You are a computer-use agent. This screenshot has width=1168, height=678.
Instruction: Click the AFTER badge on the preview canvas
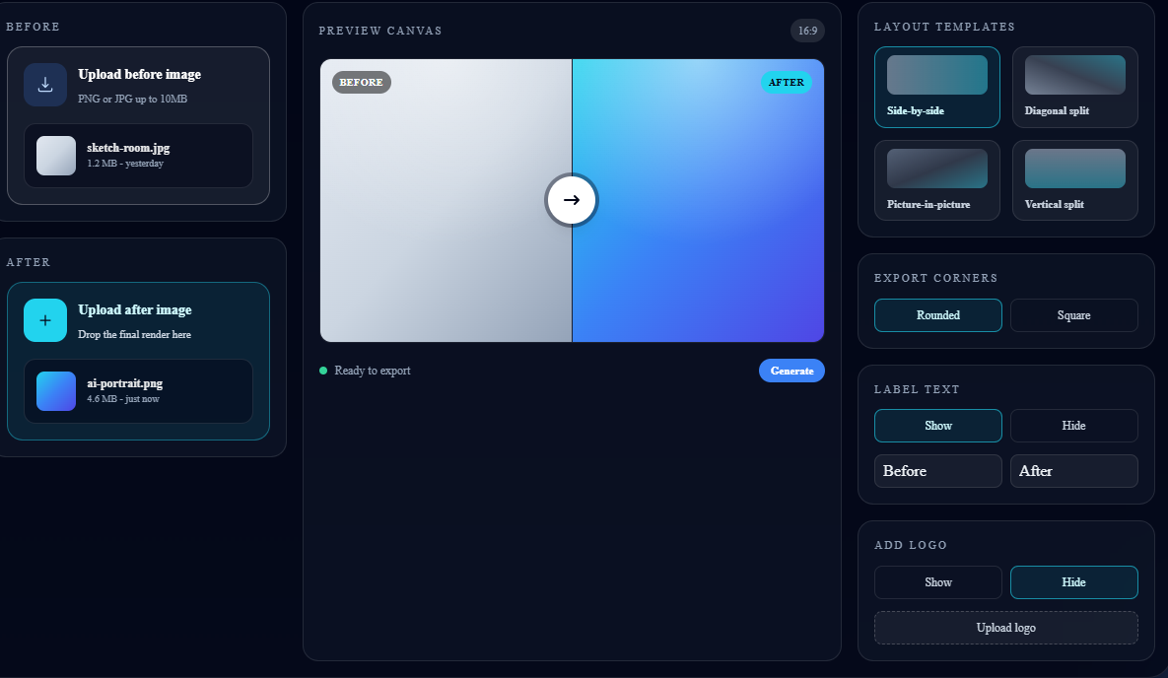tap(786, 82)
